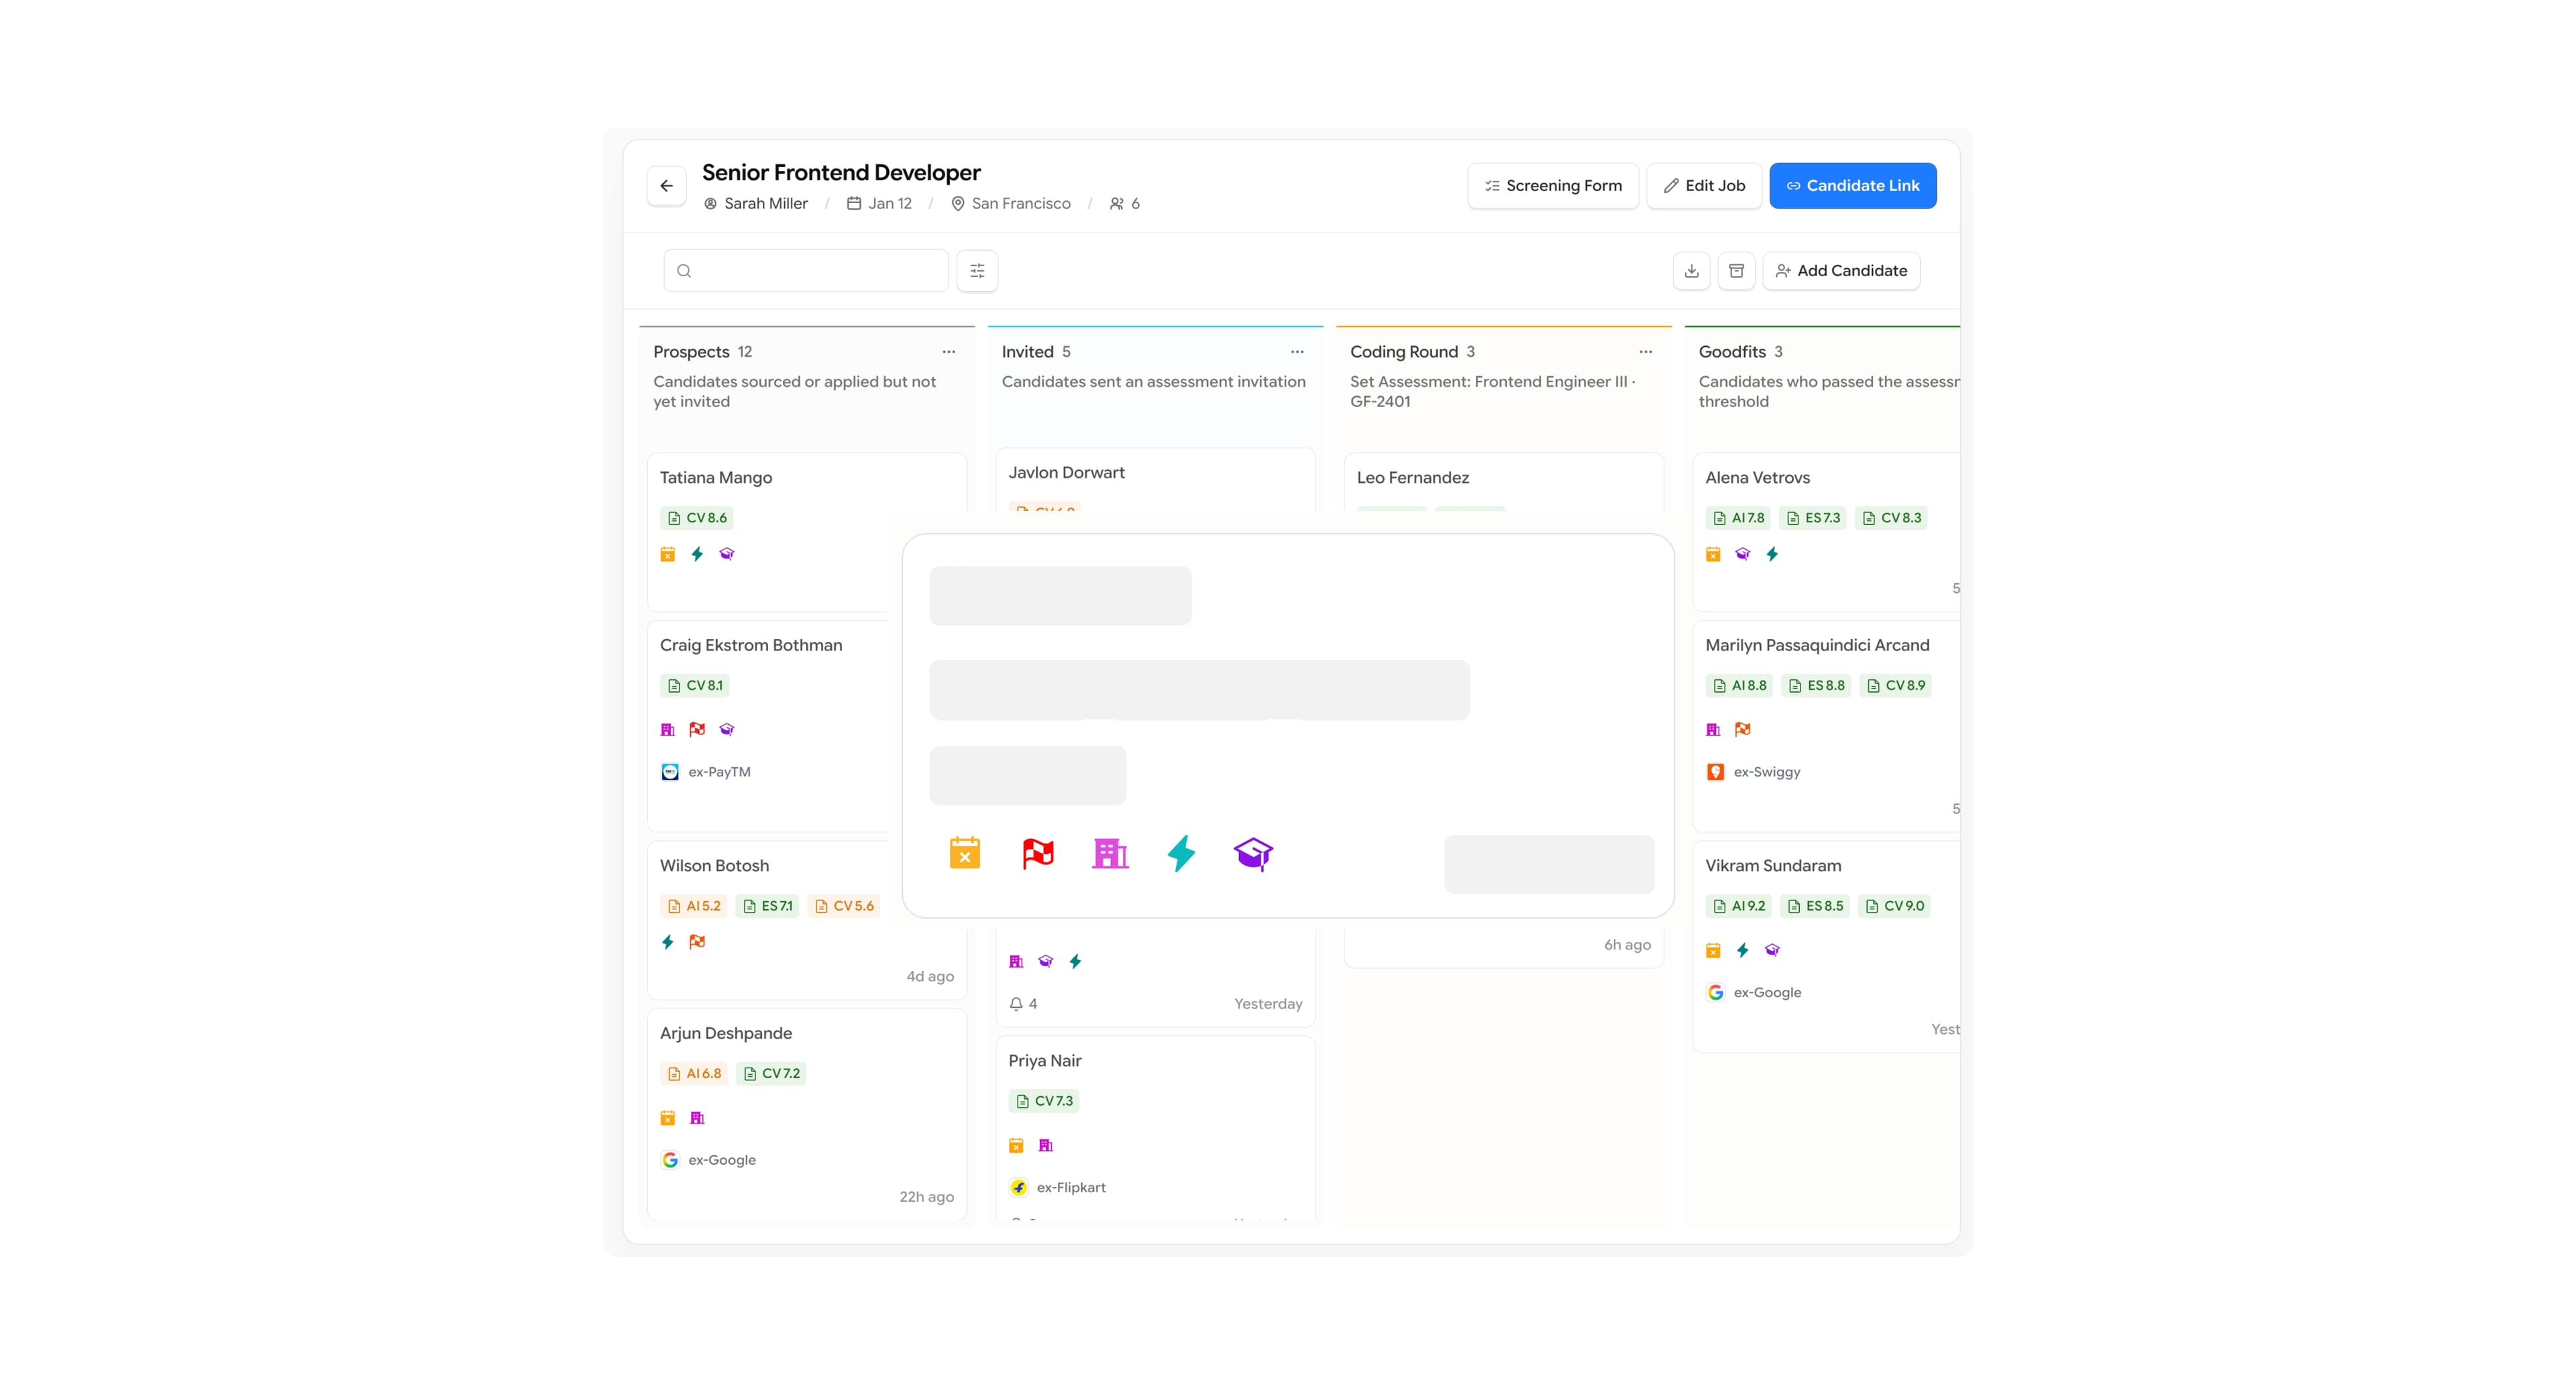Click the large calendar icon in popup
This screenshot has height=1384, width=2576.
(964, 854)
